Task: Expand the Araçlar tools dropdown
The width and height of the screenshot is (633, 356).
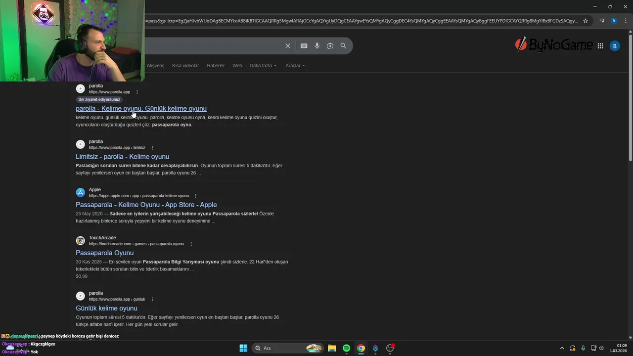Action: coord(295,66)
